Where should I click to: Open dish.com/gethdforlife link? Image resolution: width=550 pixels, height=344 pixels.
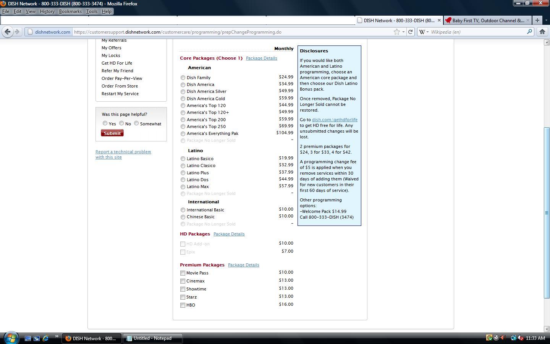click(335, 120)
